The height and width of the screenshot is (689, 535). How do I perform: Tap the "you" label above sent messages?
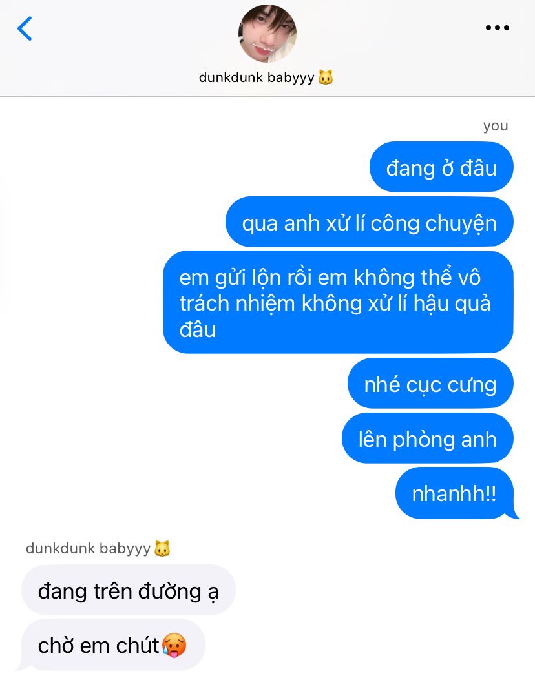coord(496,126)
